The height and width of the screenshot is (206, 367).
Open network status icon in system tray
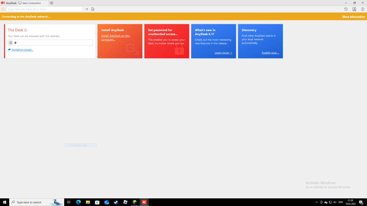pos(331,202)
